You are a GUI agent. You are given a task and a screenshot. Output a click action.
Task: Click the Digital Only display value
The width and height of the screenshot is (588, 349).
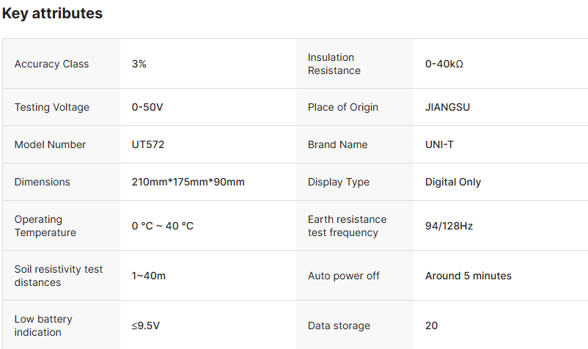point(453,182)
